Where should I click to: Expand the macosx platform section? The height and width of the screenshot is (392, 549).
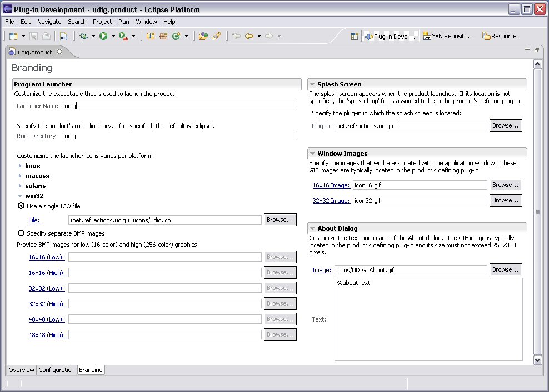pyautogui.click(x=21, y=176)
